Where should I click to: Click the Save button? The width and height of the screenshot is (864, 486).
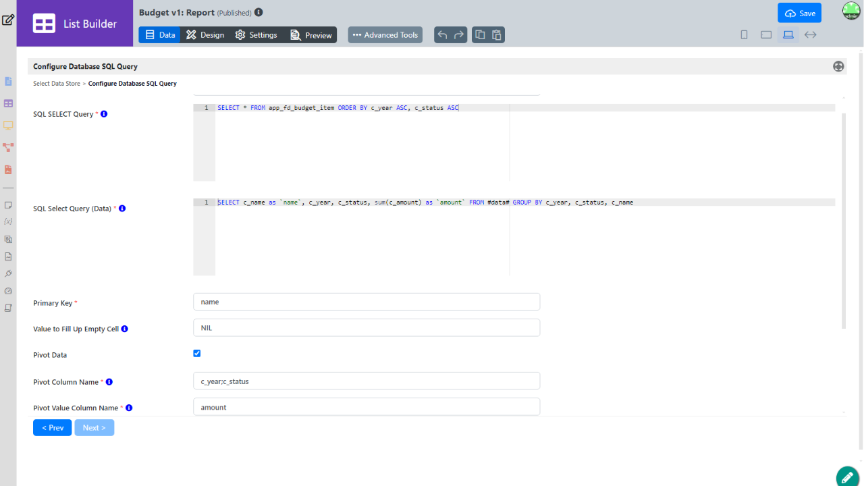(799, 13)
